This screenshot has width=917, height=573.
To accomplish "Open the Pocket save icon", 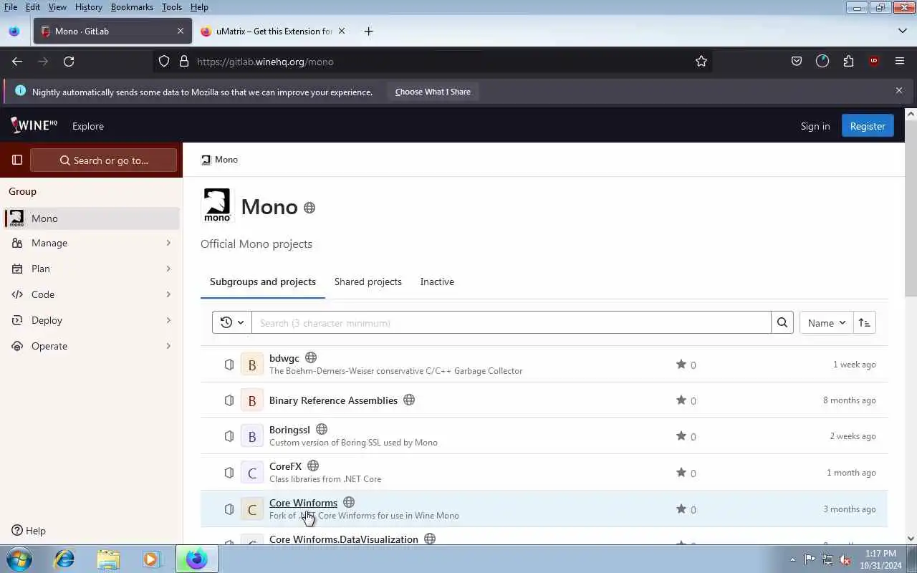I will click(x=797, y=62).
